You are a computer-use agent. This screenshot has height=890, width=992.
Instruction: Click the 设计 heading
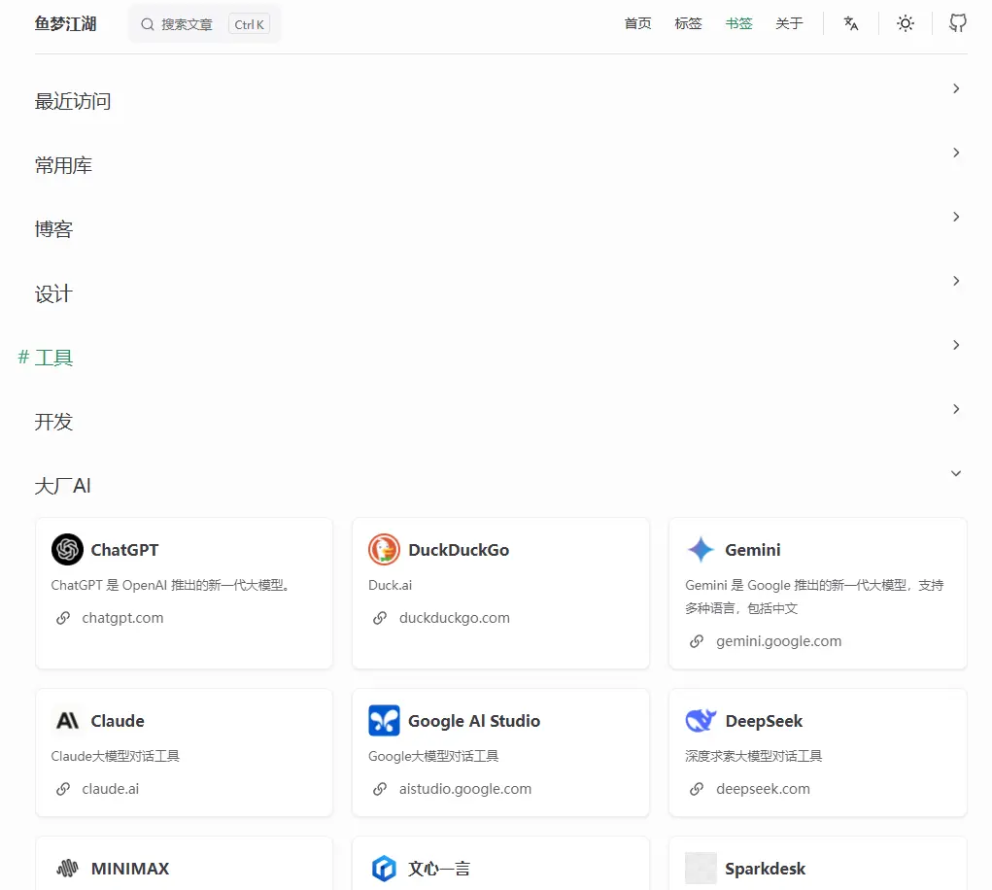53,293
